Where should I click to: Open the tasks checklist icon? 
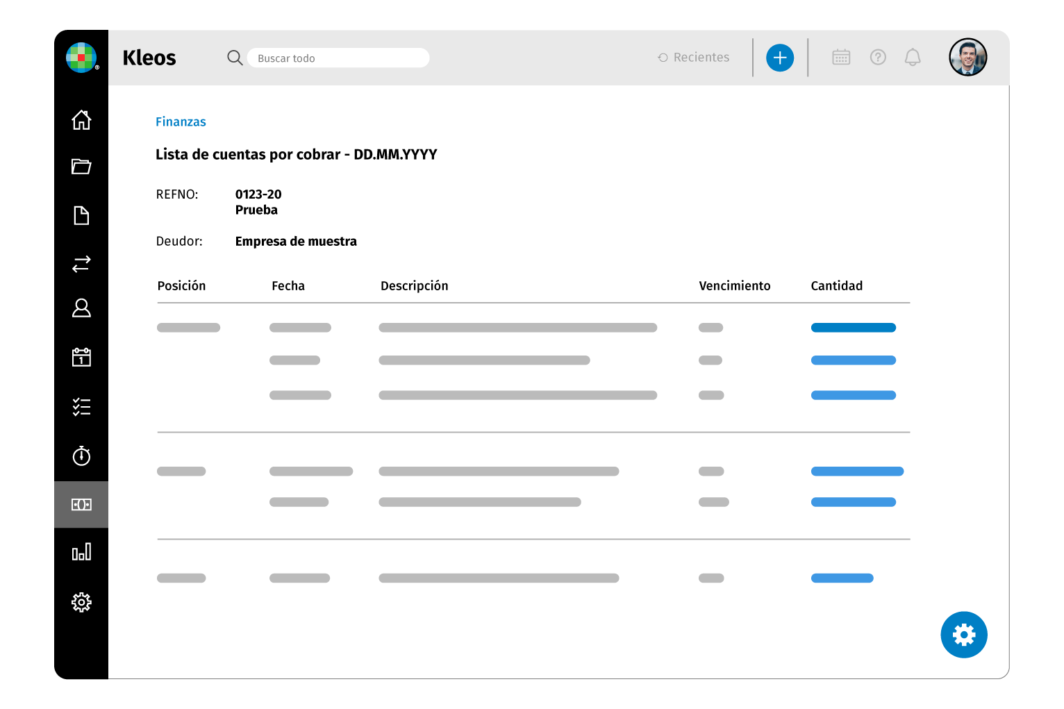coord(81,407)
